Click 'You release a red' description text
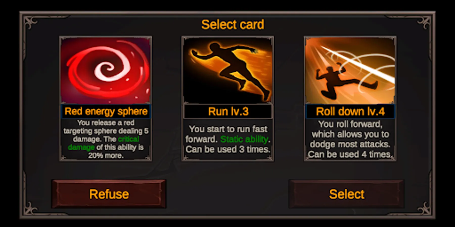Screen dimensions: 455x227 (106, 123)
